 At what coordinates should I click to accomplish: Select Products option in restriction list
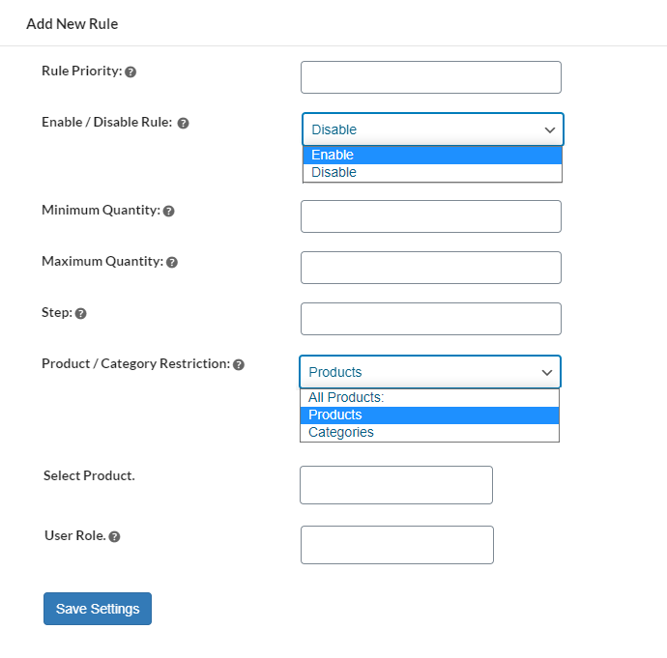pyautogui.click(x=429, y=415)
